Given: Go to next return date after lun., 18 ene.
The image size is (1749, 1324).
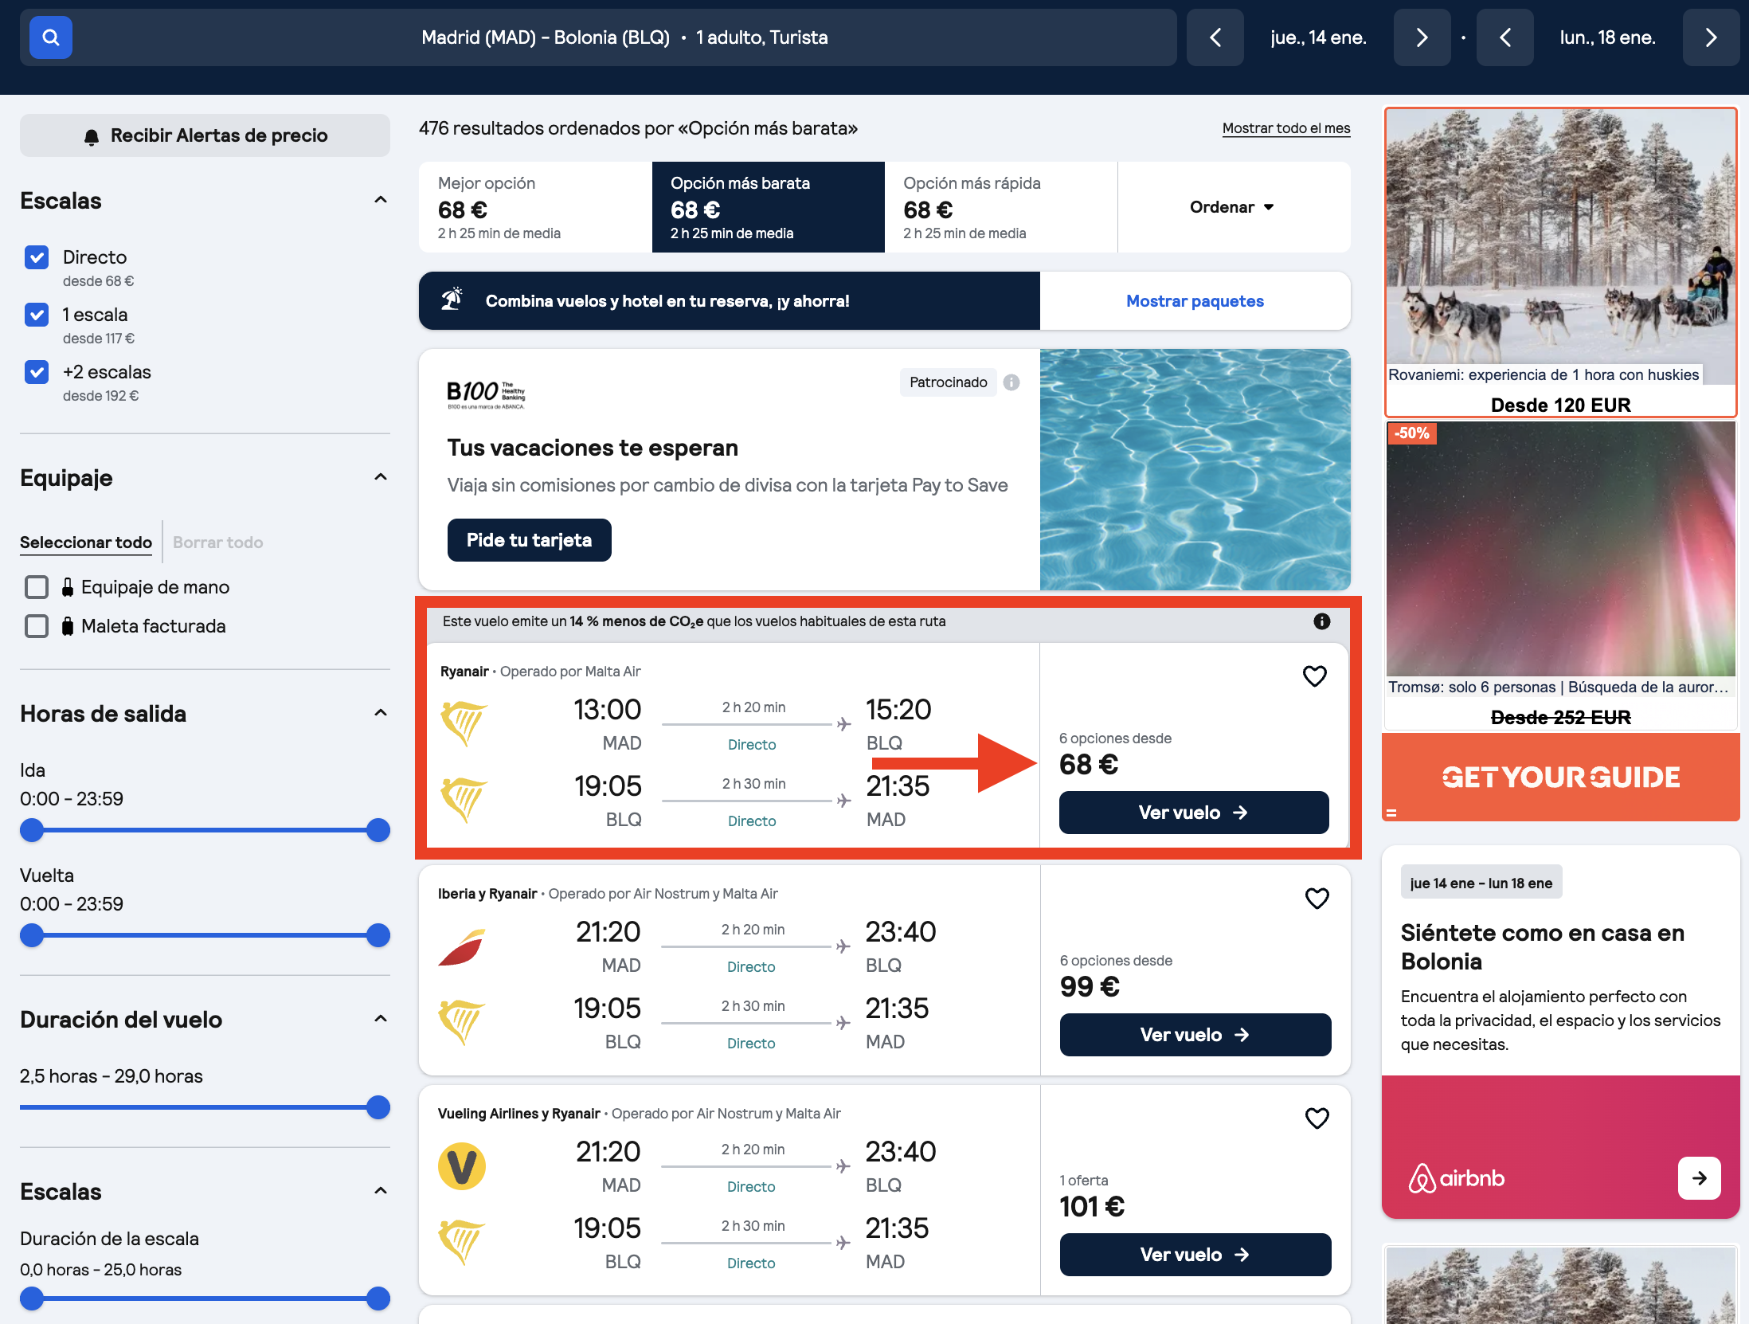Looking at the screenshot, I should (1711, 37).
